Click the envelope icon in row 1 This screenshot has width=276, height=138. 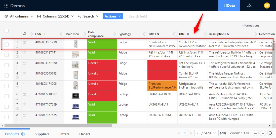tap(24, 42)
